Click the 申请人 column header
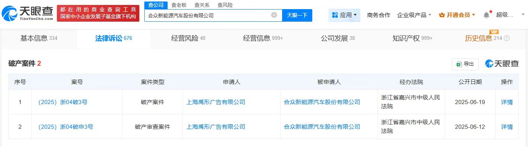The height and width of the screenshot is (147, 528). 232,82
